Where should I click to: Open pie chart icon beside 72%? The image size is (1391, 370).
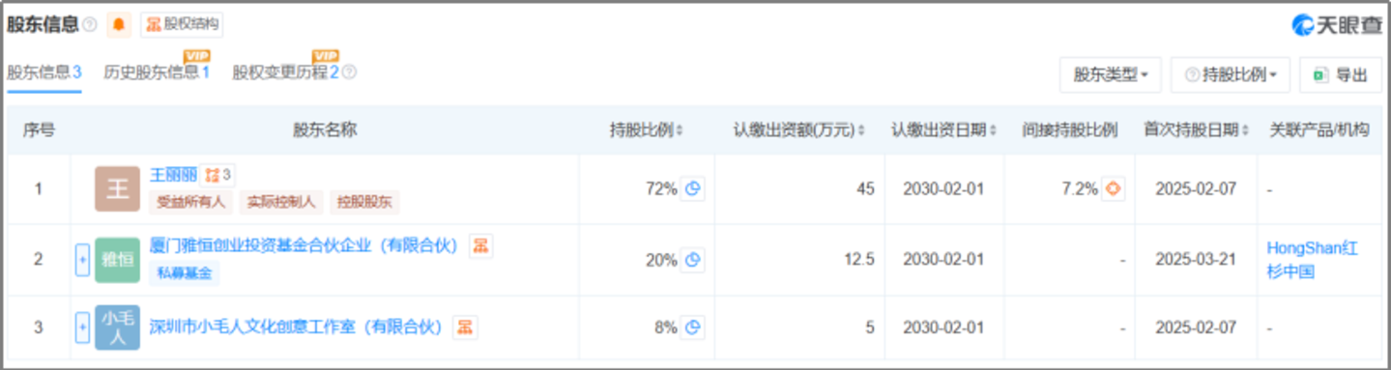pyautogui.click(x=692, y=189)
